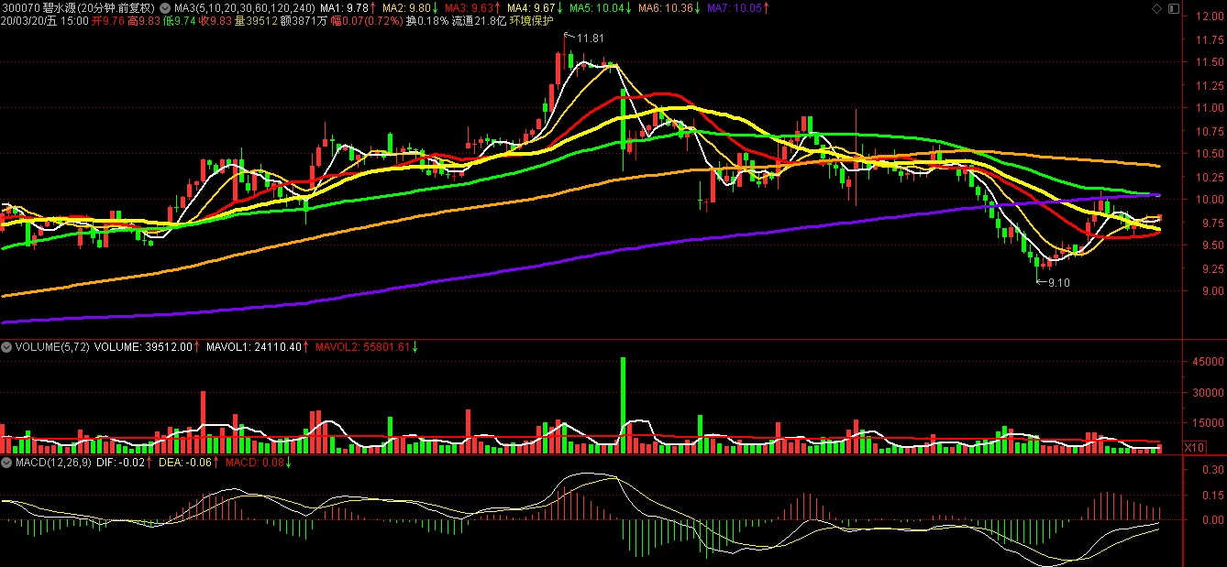Image resolution: width=1227 pixels, height=567 pixels.
Task: Open the MA3 indicator dropdown arrow
Action: pos(164,7)
